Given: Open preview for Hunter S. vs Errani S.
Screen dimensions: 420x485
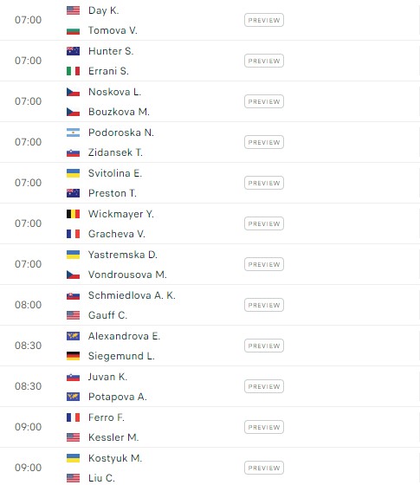Looking at the screenshot, I should [x=264, y=61].
